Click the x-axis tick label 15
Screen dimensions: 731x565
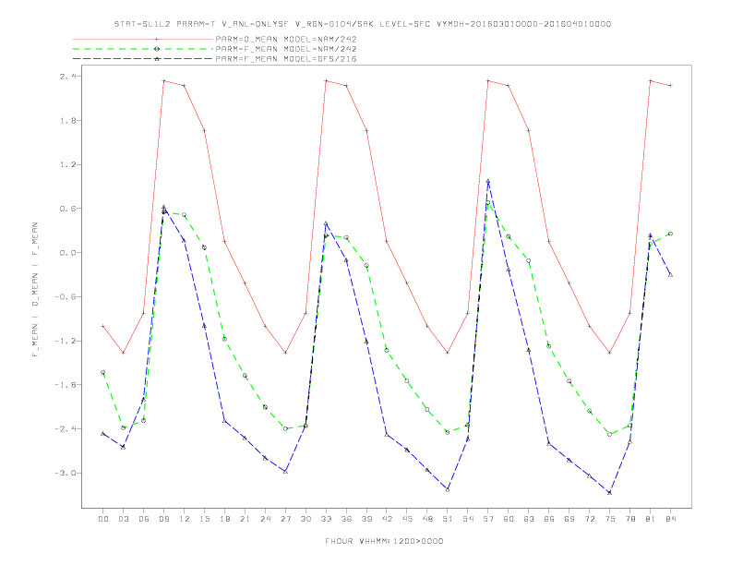204,519
